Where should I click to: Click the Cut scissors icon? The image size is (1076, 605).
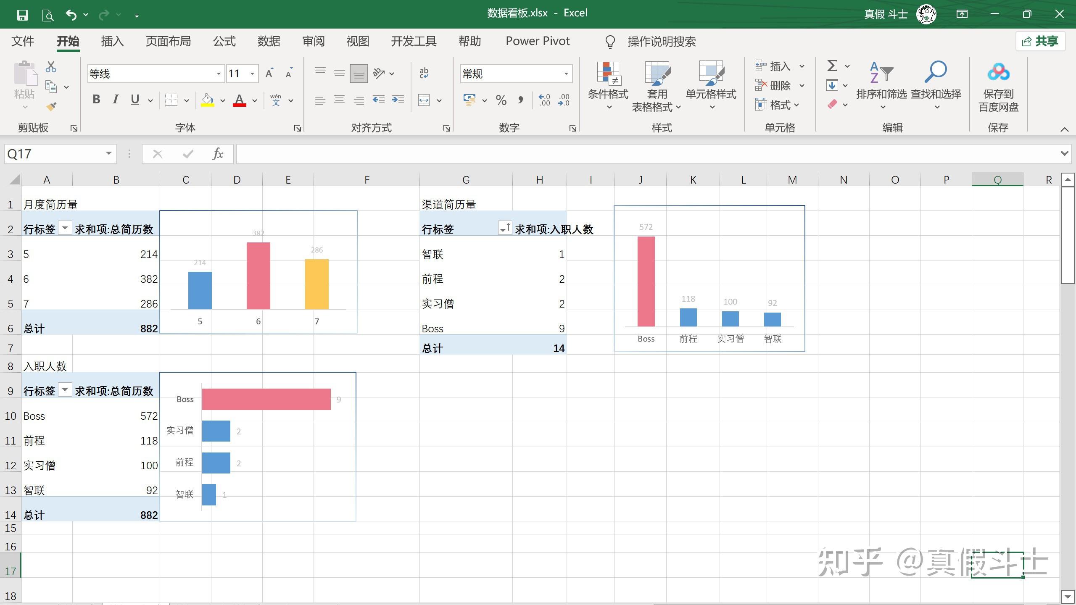(51, 67)
